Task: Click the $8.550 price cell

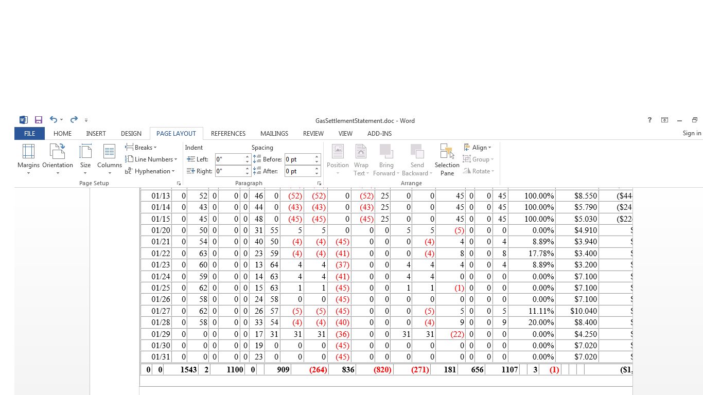Action: (586, 196)
